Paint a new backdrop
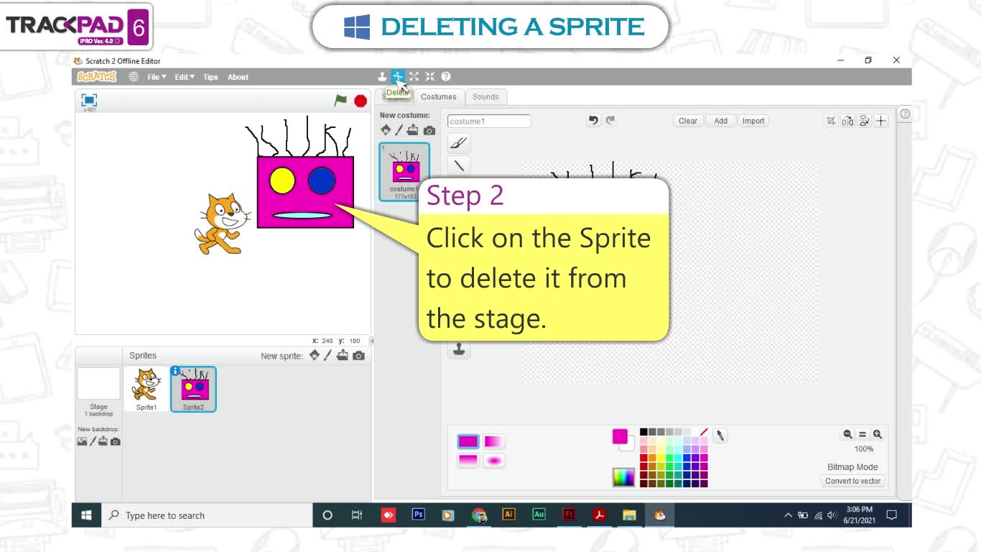 coord(93,441)
